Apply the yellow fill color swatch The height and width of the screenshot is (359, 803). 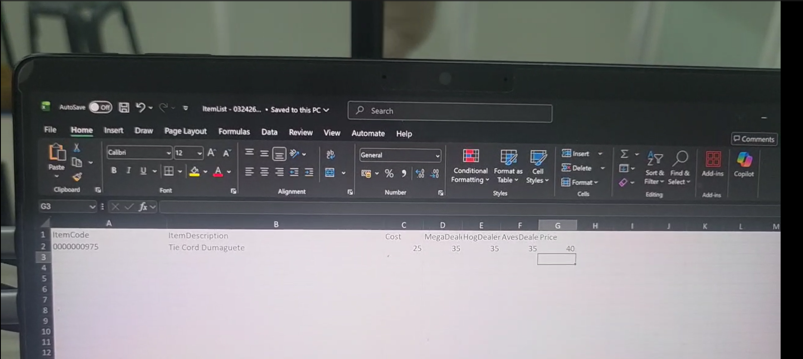click(x=194, y=172)
